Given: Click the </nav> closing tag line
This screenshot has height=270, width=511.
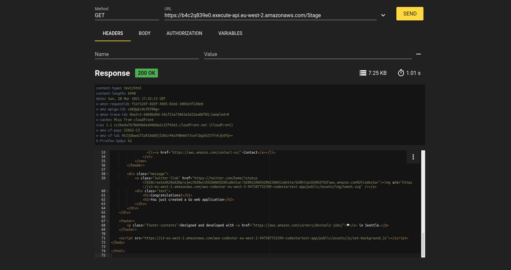Looking at the screenshot, I should [x=141, y=161].
